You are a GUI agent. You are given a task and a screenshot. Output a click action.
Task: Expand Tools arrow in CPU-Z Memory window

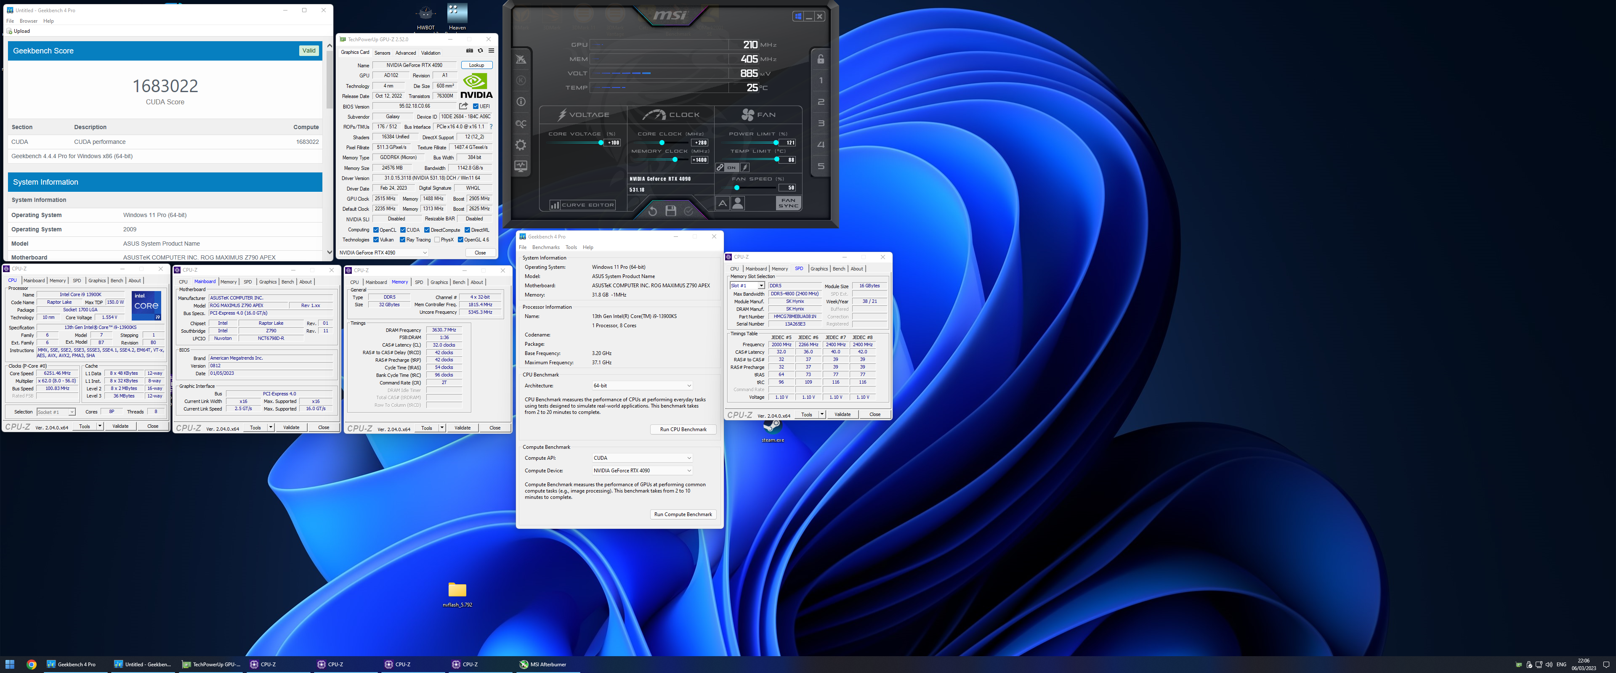442,428
